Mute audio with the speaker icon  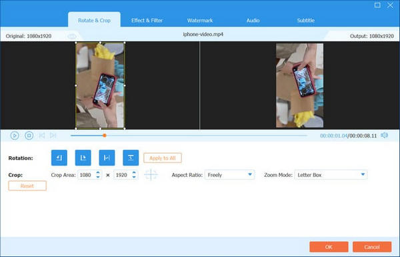coord(384,135)
